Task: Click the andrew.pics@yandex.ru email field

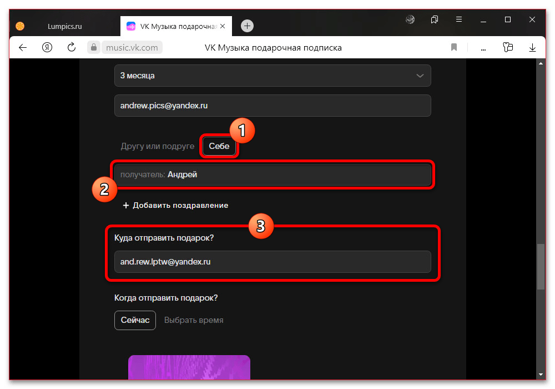Action: pos(273,106)
